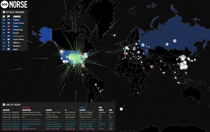Click the Taiwan flag icon
210x132 pixels.
pos(9,20)
